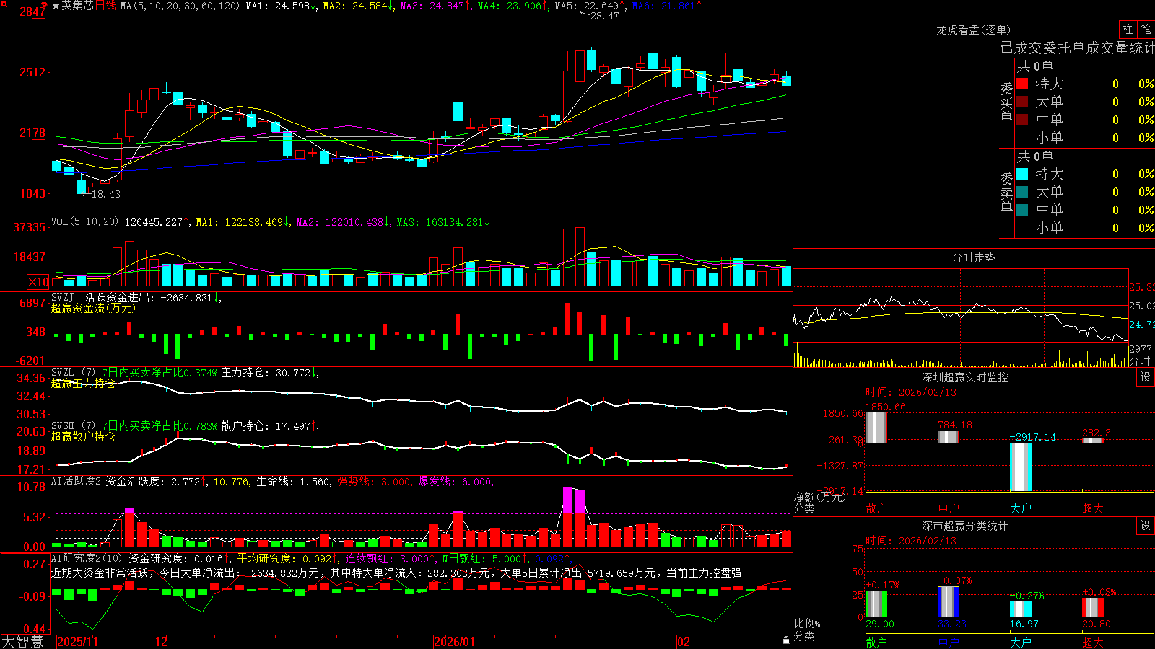Viewport: 1155px width, 649px height.
Task: Click the 深圳超赢实时监控 panel title
Action: click(964, 377)
